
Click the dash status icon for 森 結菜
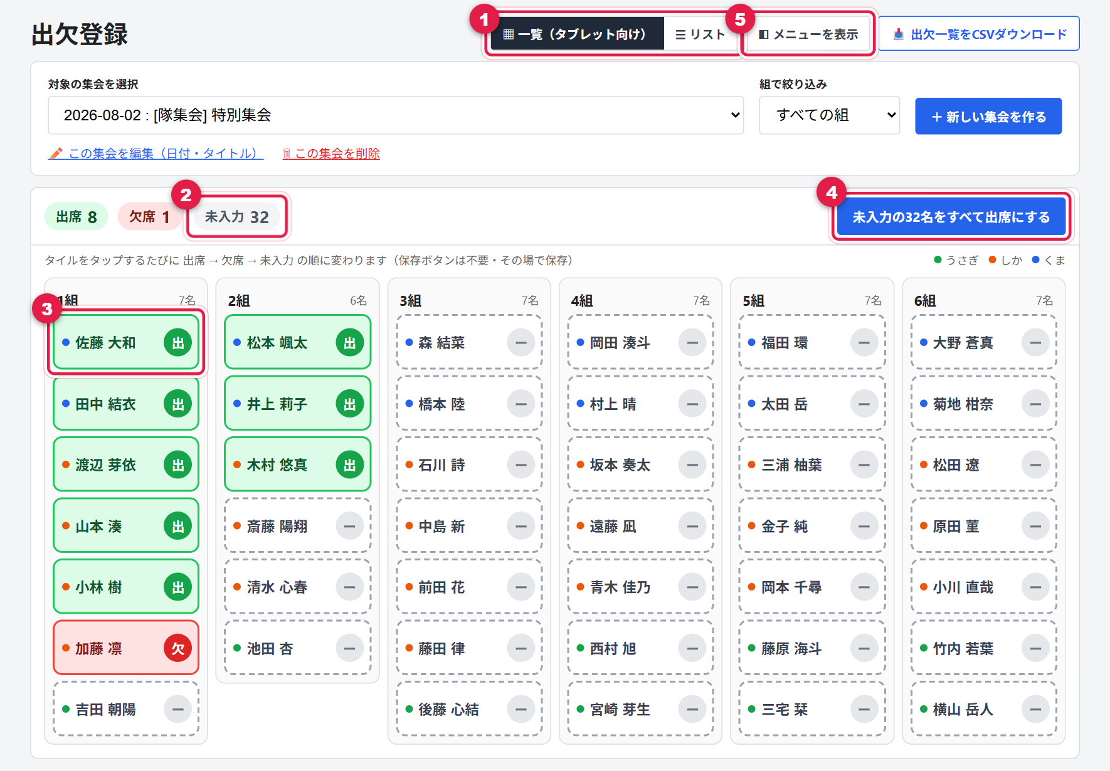pyautogui.click(x=521, y=343)
